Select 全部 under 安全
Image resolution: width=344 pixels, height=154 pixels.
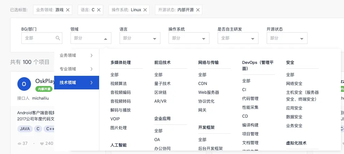[x=290, y=75]
